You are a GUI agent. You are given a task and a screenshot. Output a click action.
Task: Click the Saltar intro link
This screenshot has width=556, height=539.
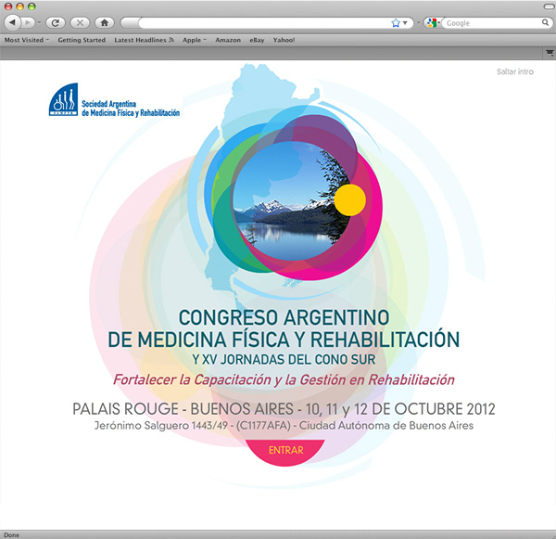514,71
